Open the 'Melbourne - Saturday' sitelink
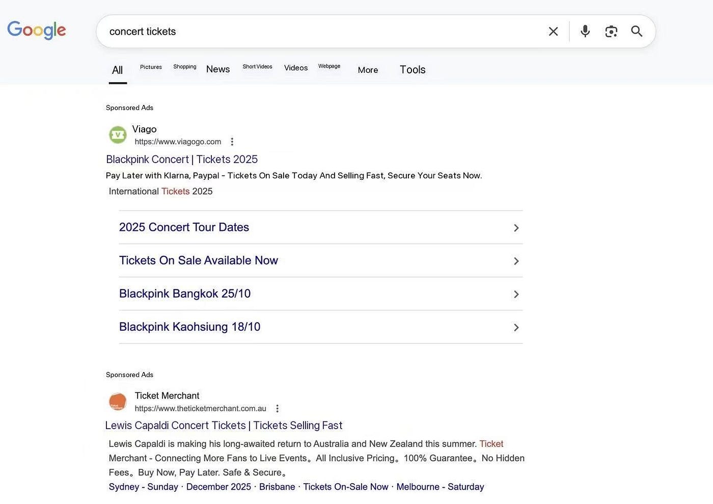This screenshot has height=504, width=713. coord(440,487)
